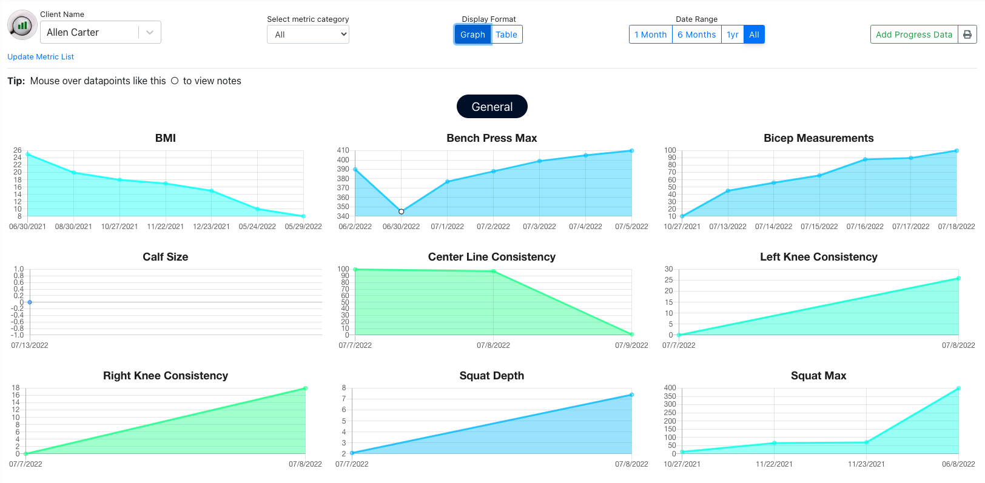Click the Squat Max 11/22/2021 datapoint
The image size is (985, 483).
coord(775,443)
